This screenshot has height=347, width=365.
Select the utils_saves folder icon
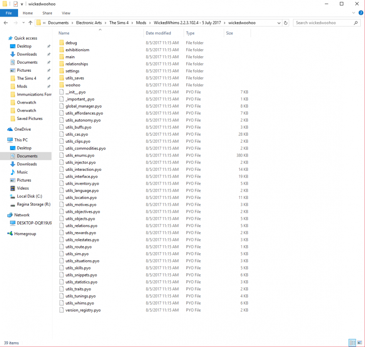[x=62, y=78]
